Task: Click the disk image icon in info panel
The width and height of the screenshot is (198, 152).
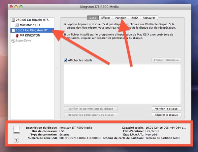Action: point(16,130)
